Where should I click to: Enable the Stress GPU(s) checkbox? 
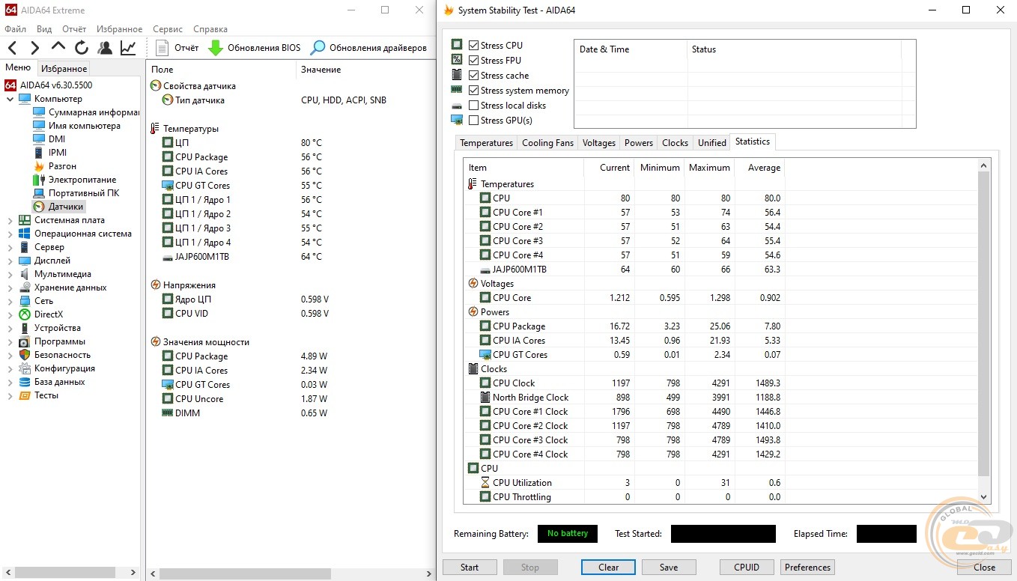pyautogui.click(x=473, y=121)
